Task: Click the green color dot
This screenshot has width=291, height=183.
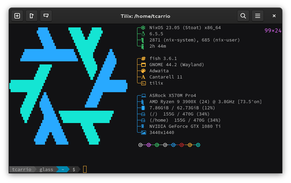Action: [x=157, y=145]
